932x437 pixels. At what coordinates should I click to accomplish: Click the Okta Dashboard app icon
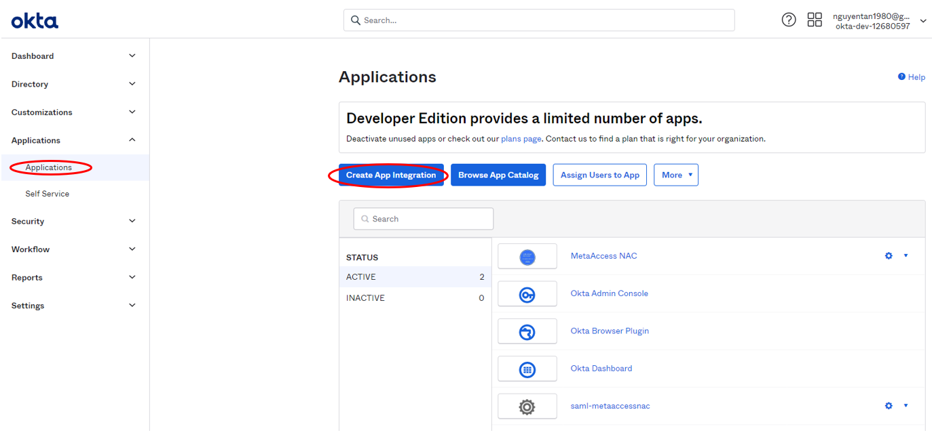[x=527, y=369]
